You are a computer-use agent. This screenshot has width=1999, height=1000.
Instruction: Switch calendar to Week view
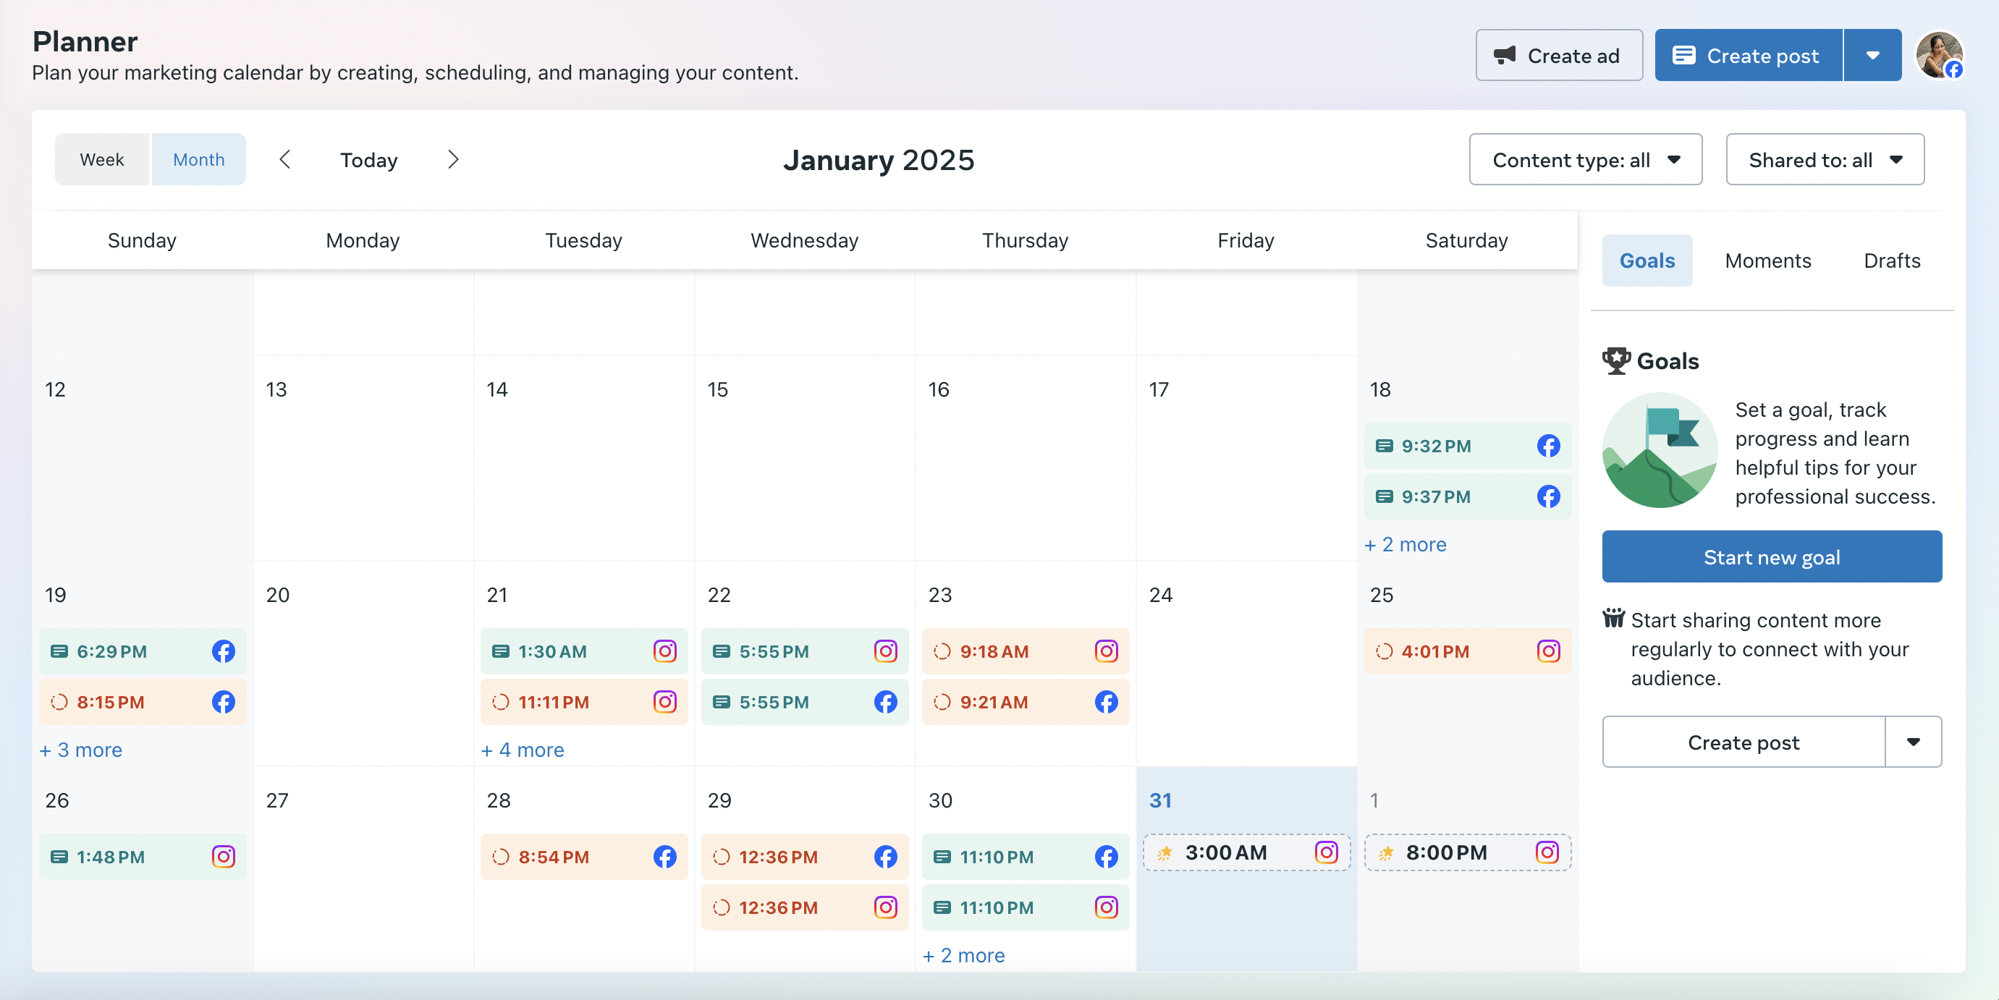pos(101,160)
